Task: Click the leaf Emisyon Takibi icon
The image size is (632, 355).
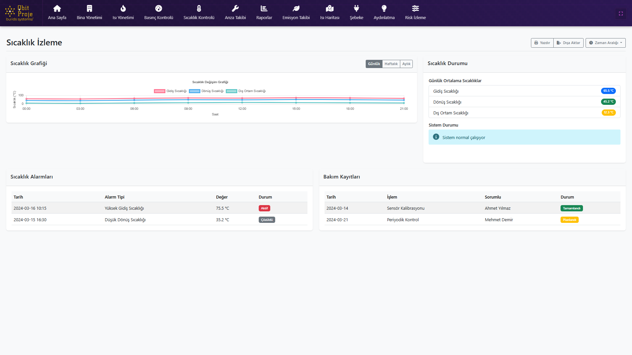Action: pyautogui.click(x=296, y=9)
